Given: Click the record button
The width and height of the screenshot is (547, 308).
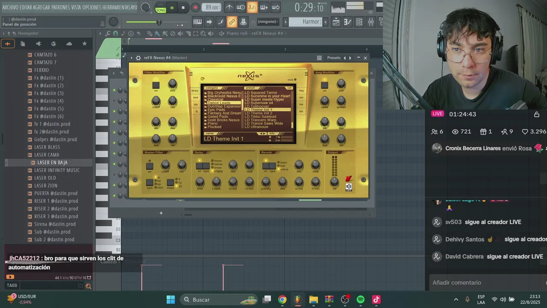Looking at the screenshot, I should 195,8.
